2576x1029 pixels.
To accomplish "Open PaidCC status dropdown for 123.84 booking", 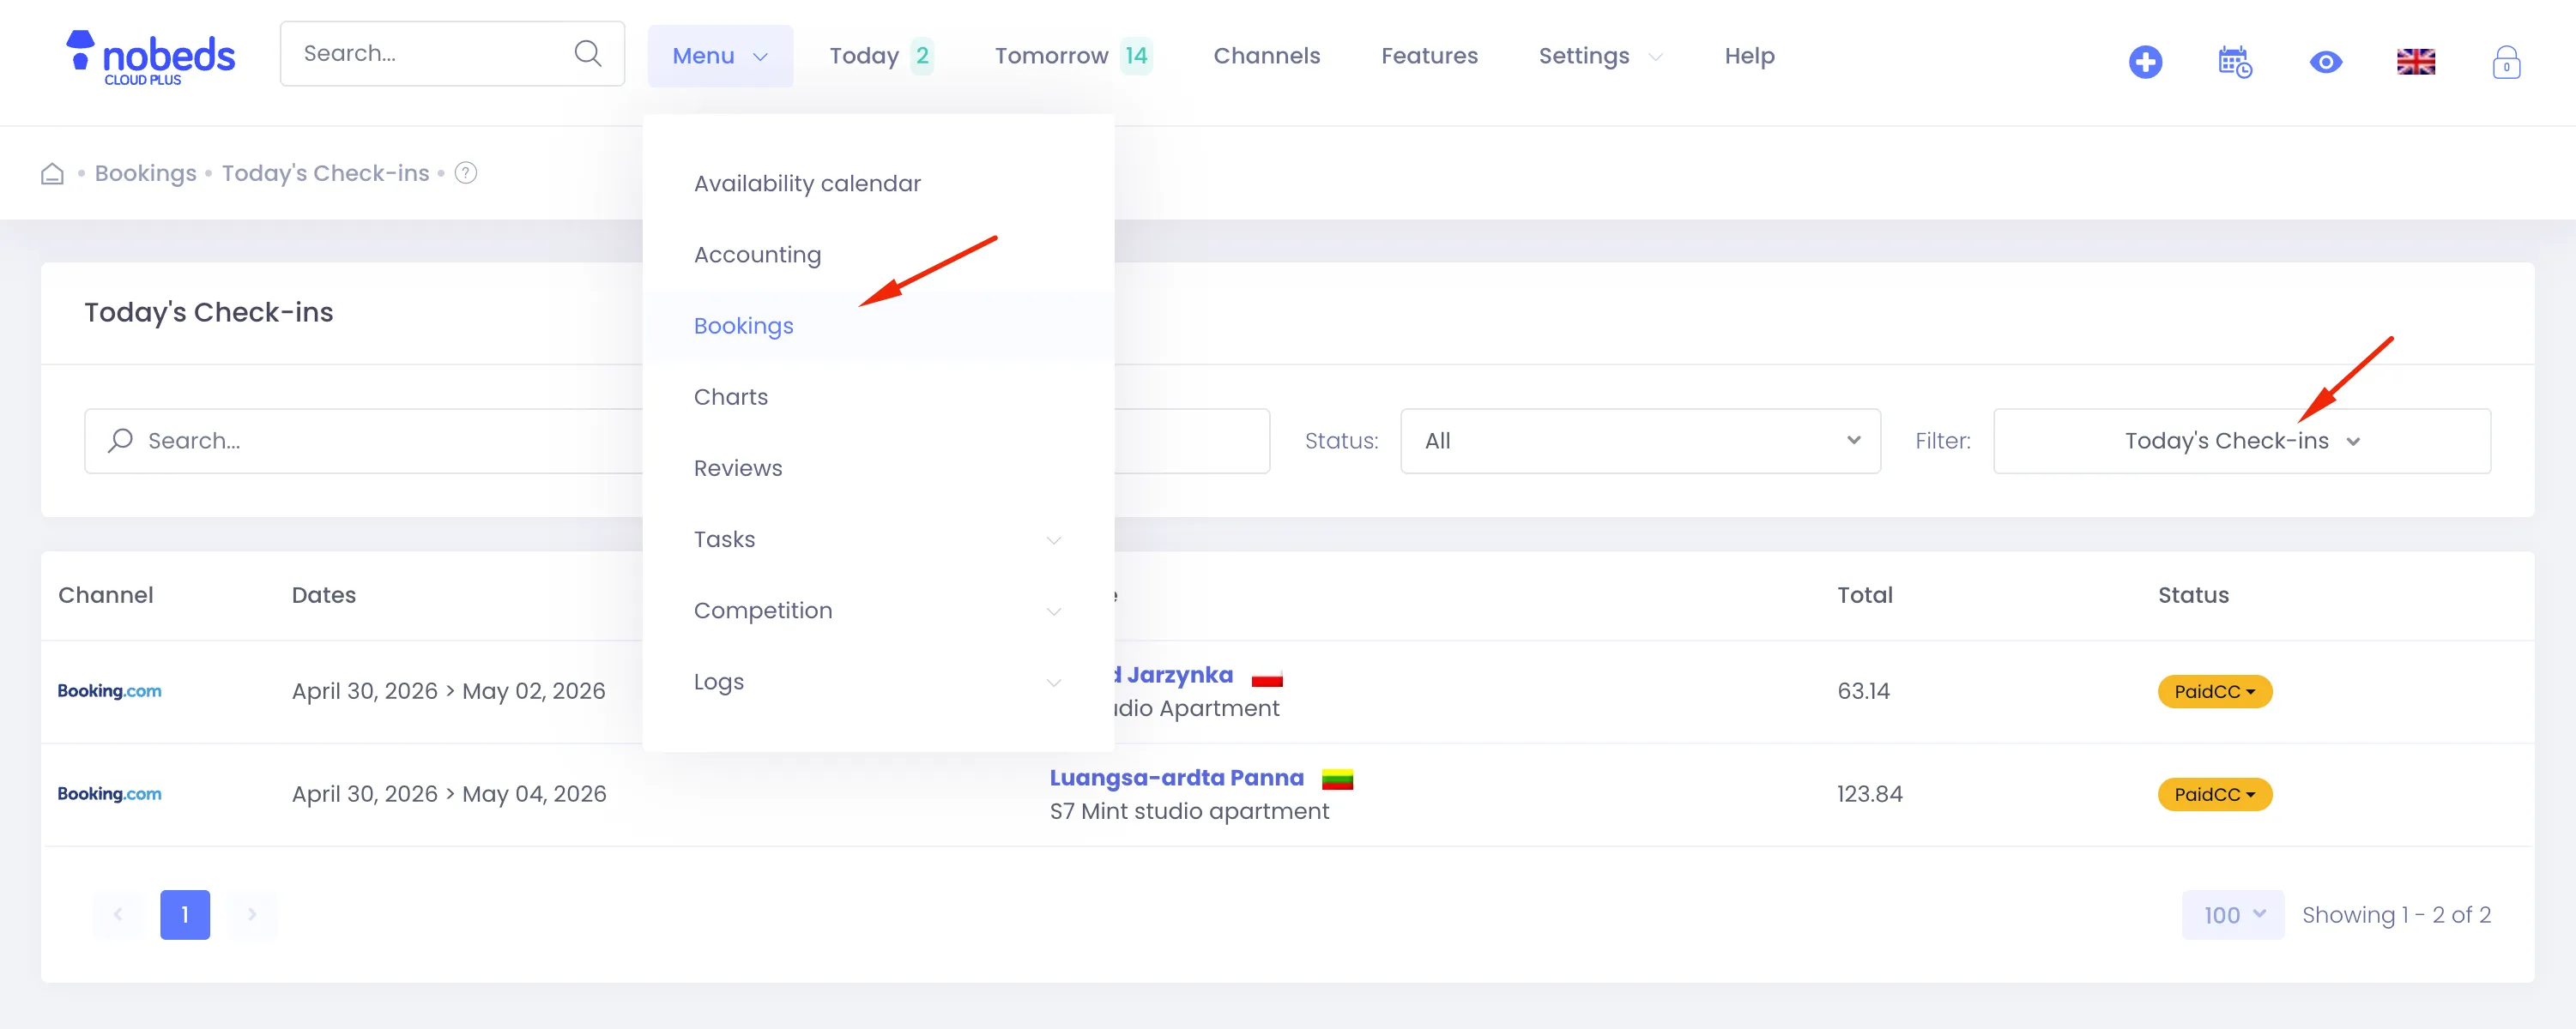I will [2214, 794].
